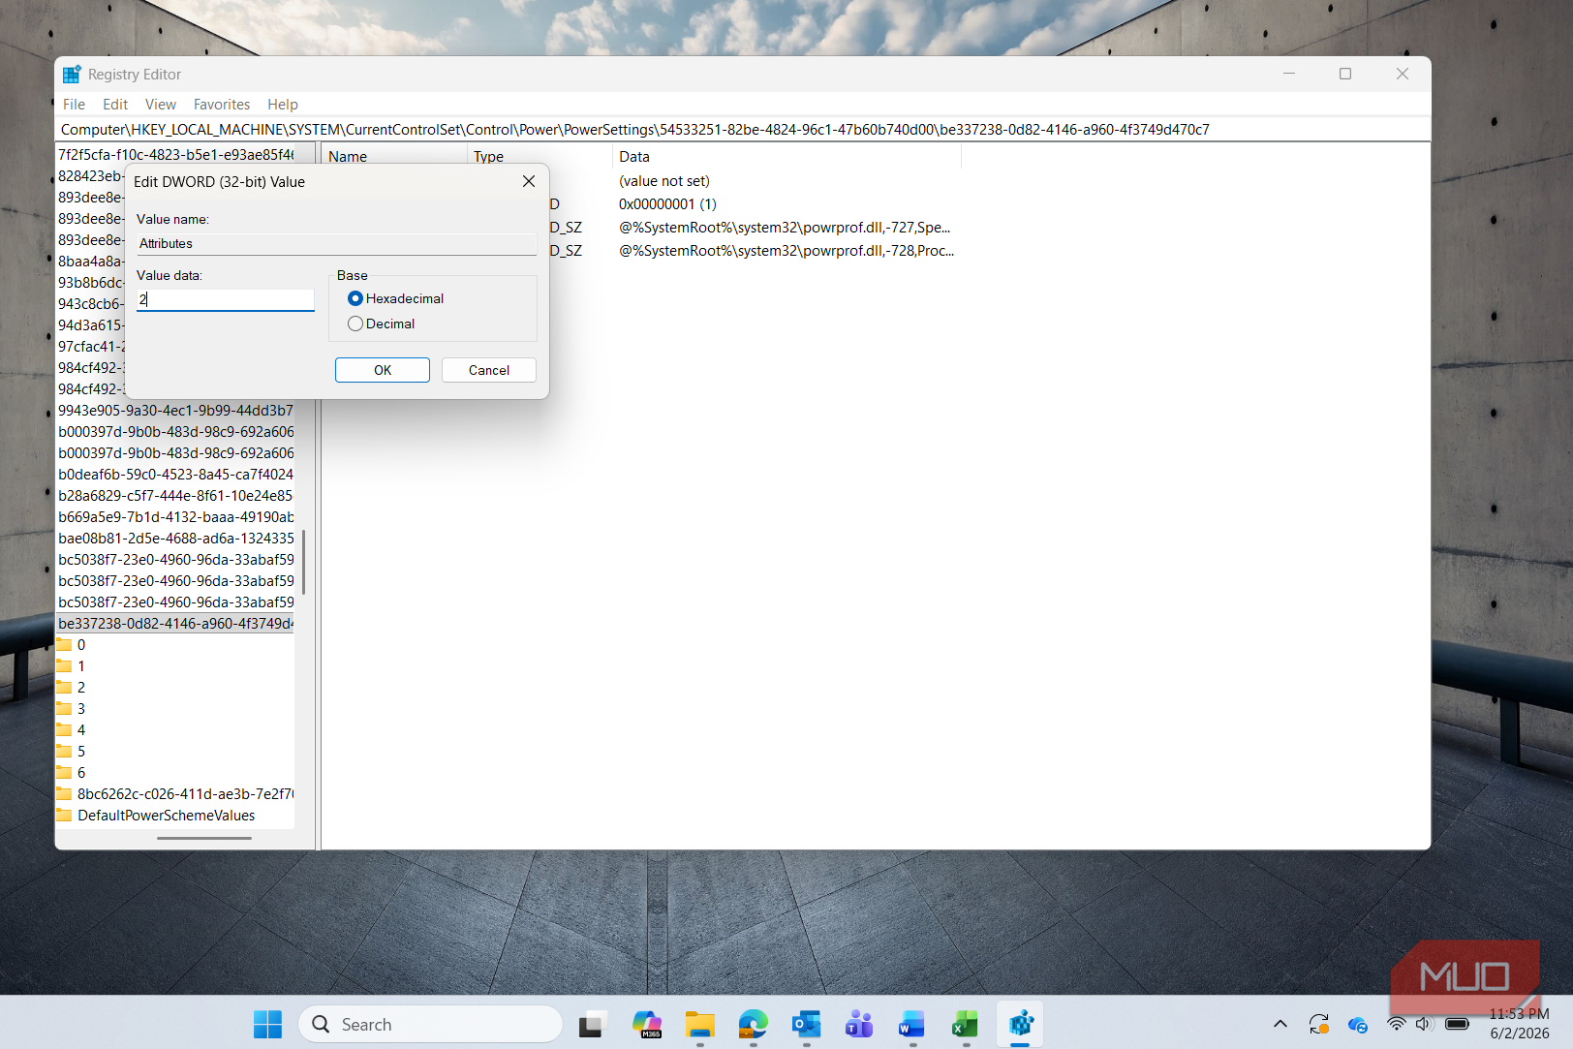Open the Windows Start menu

click(x=267, y=1025)
